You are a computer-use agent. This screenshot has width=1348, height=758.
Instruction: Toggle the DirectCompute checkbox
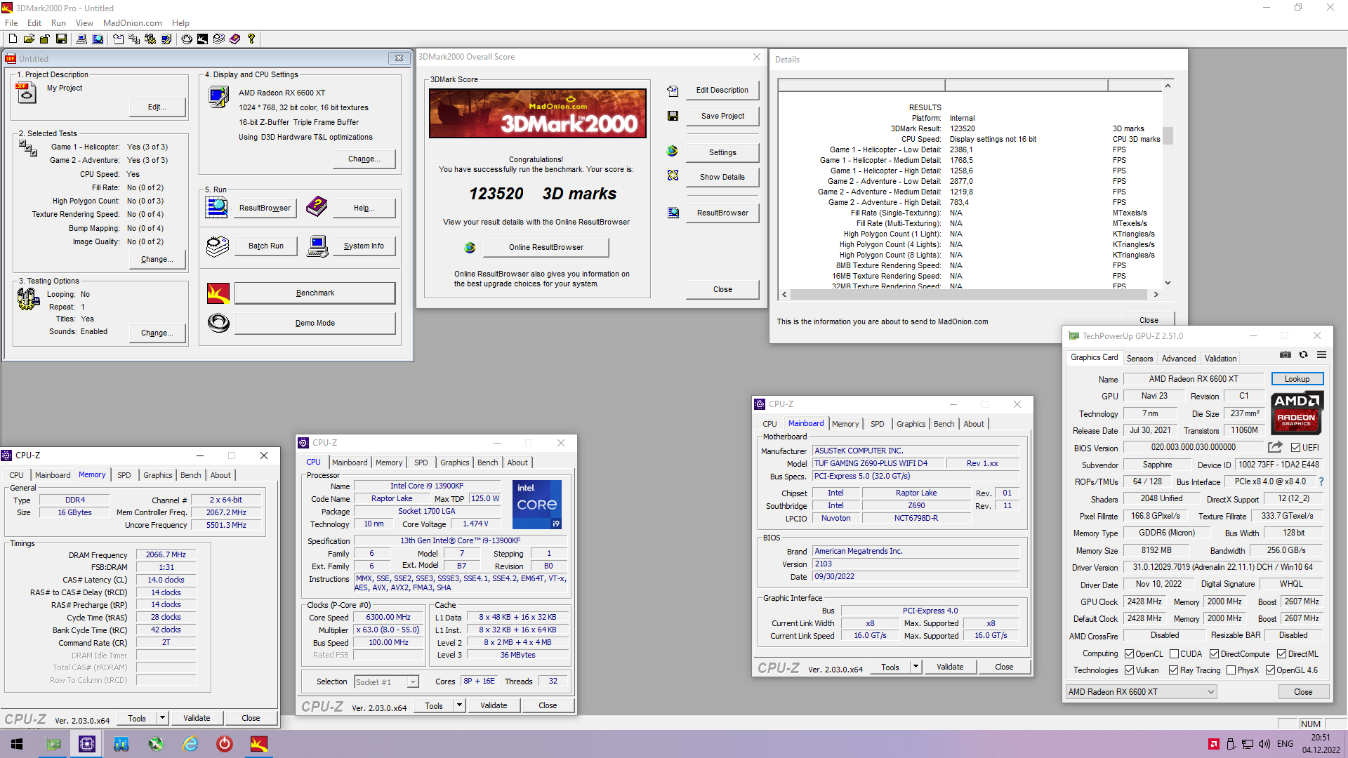(1214, 654)
